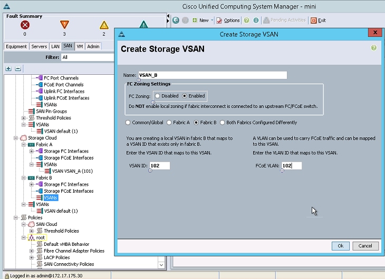The image size is (385, 279).
Task: Click the Fabric B icon under Storage Cloud
Action: coord(31,178)
